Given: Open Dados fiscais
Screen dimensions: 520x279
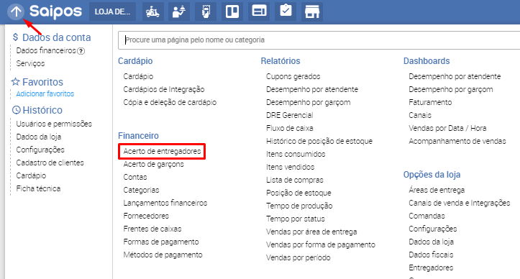Looking at the screenshot, I should (x=431, y=255).
